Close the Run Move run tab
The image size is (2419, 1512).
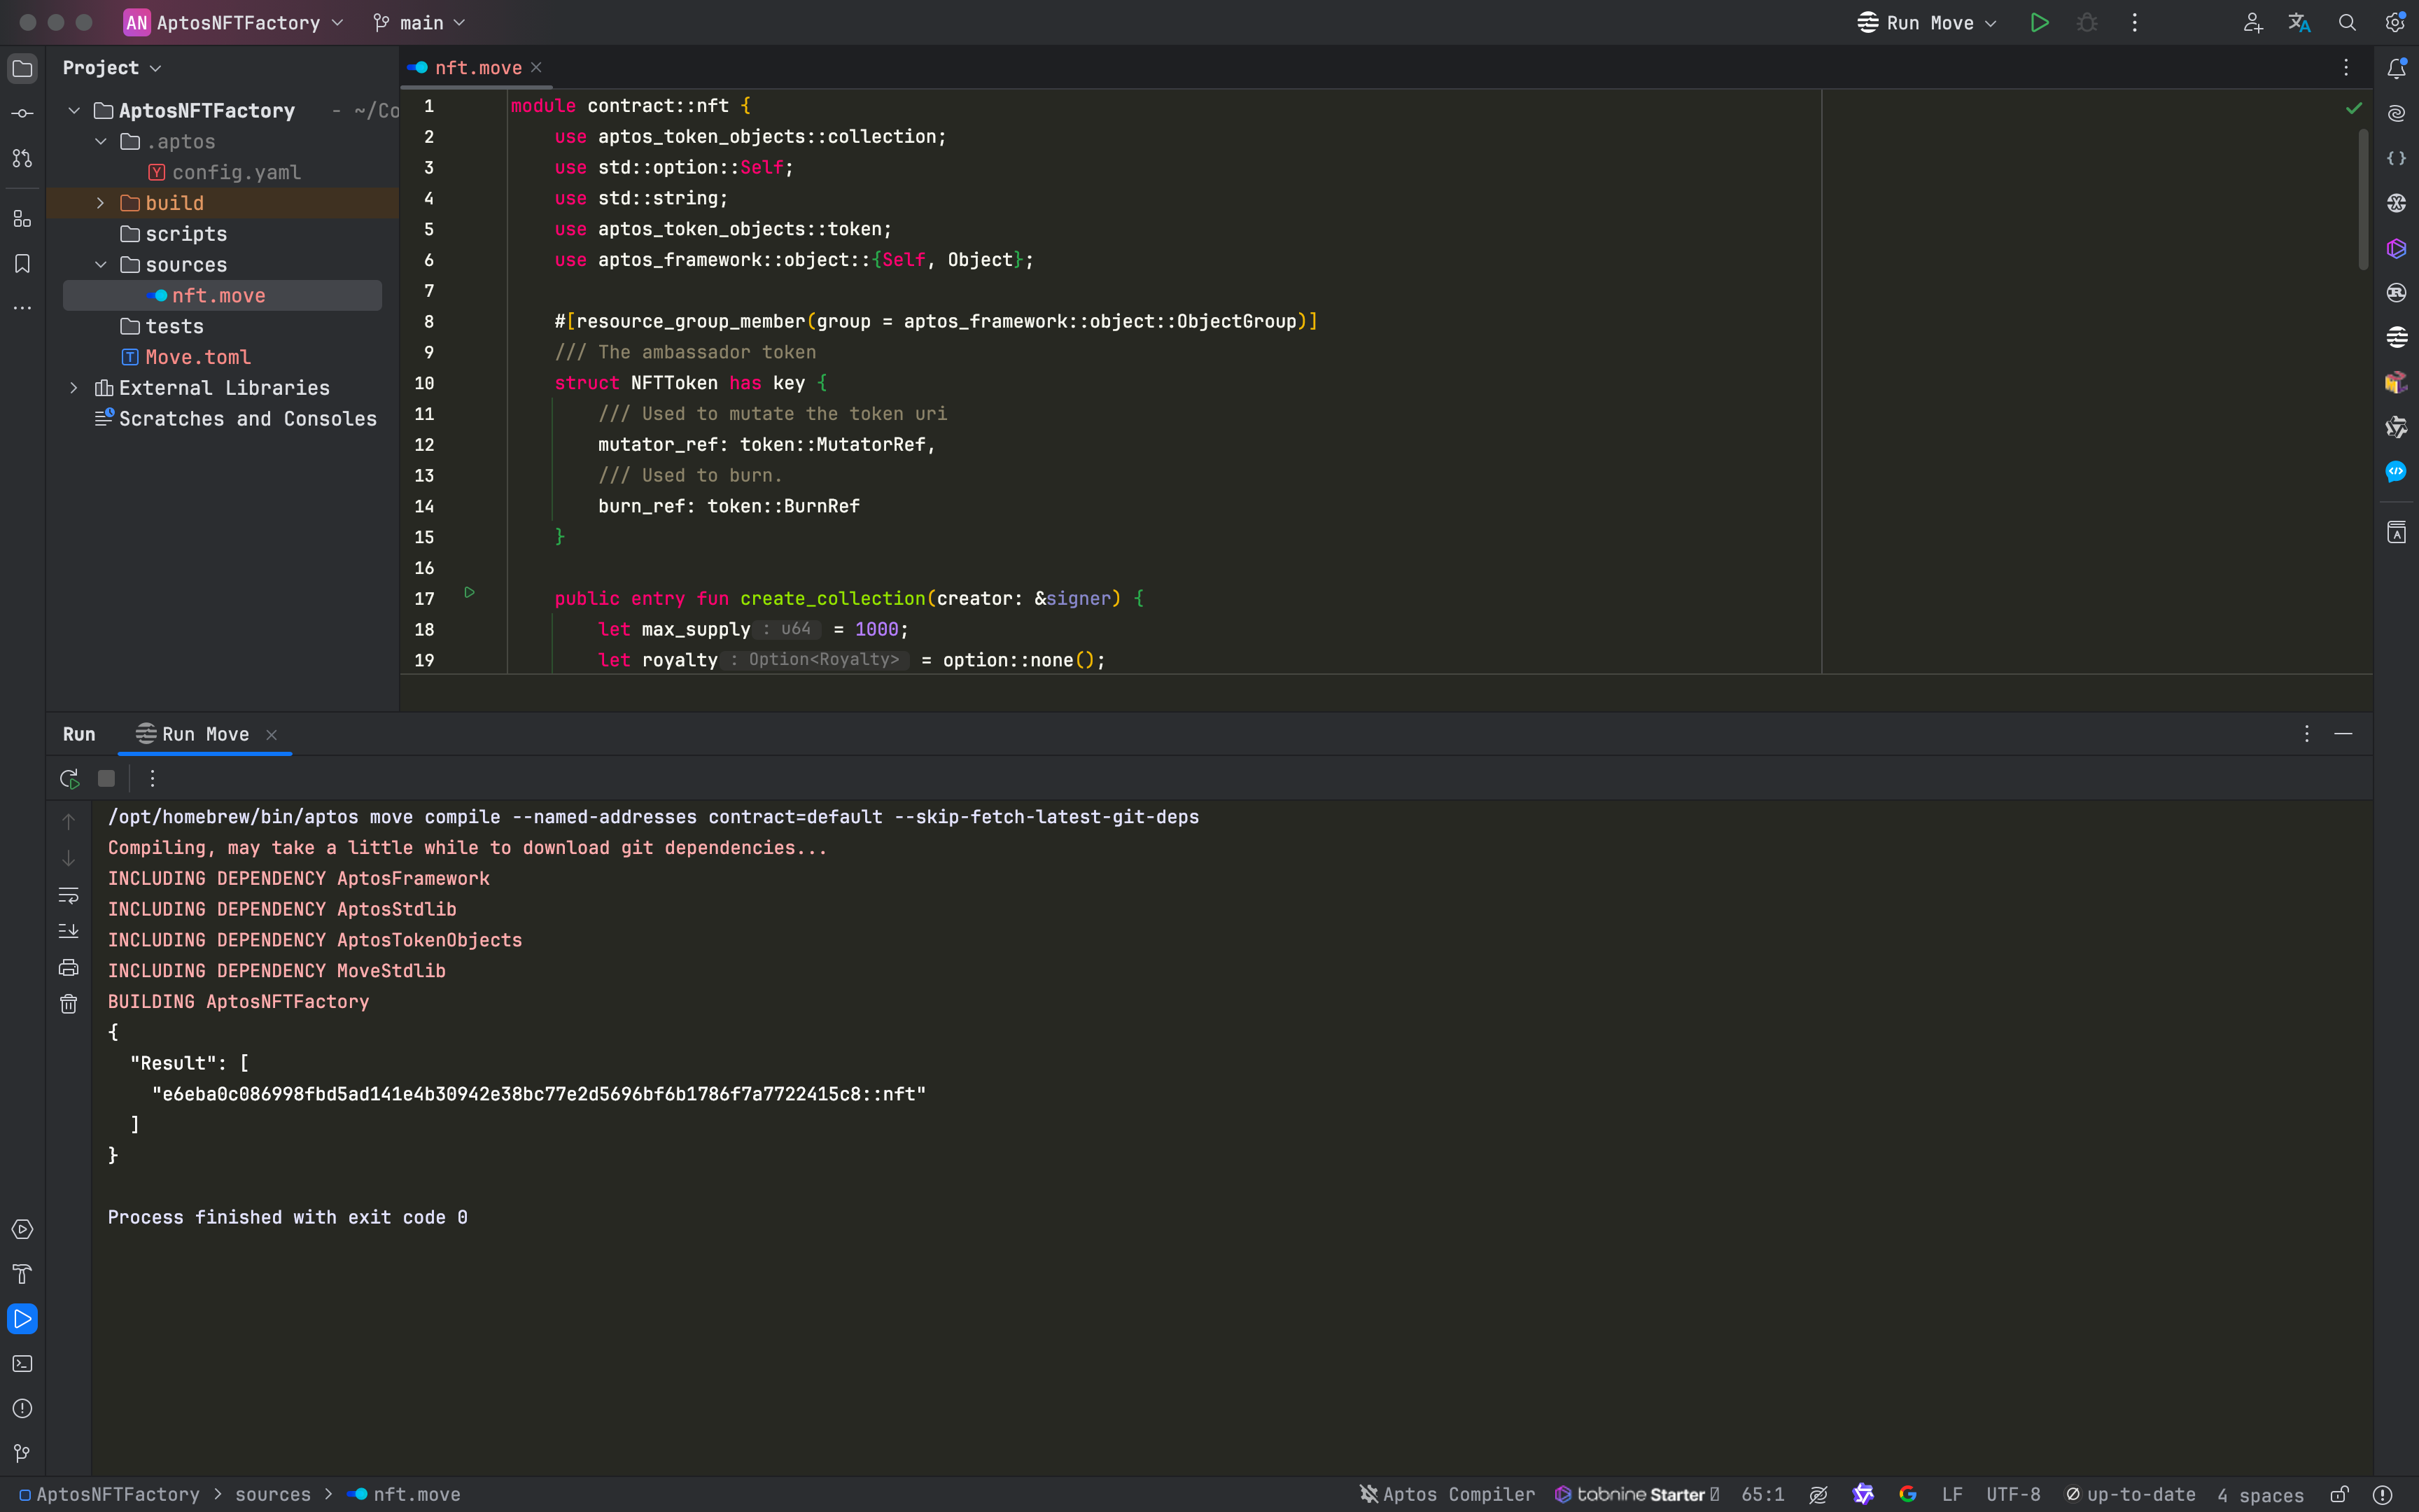[x=271, y=735]
